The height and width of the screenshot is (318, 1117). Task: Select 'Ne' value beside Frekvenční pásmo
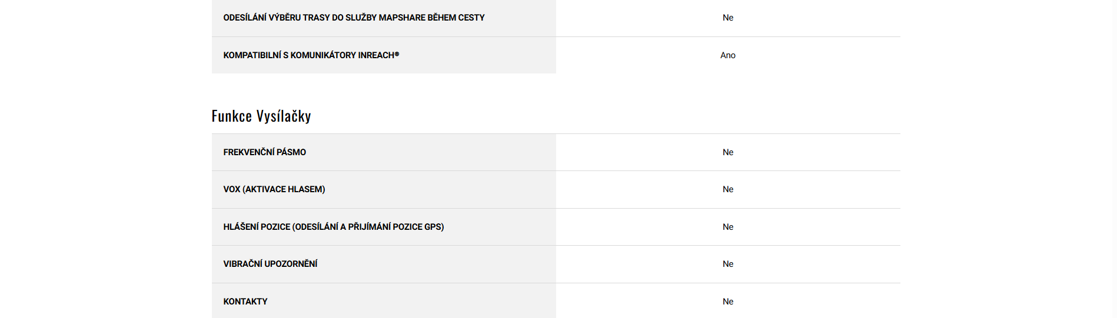tap(727, 152)
